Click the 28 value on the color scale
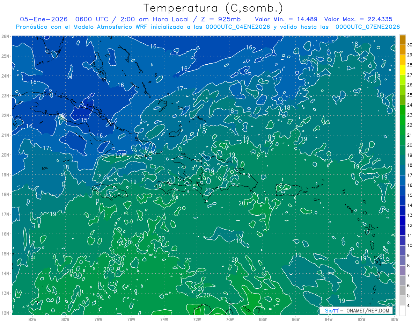The width and height of the screenshot is (419, 324). click(410, 65)
